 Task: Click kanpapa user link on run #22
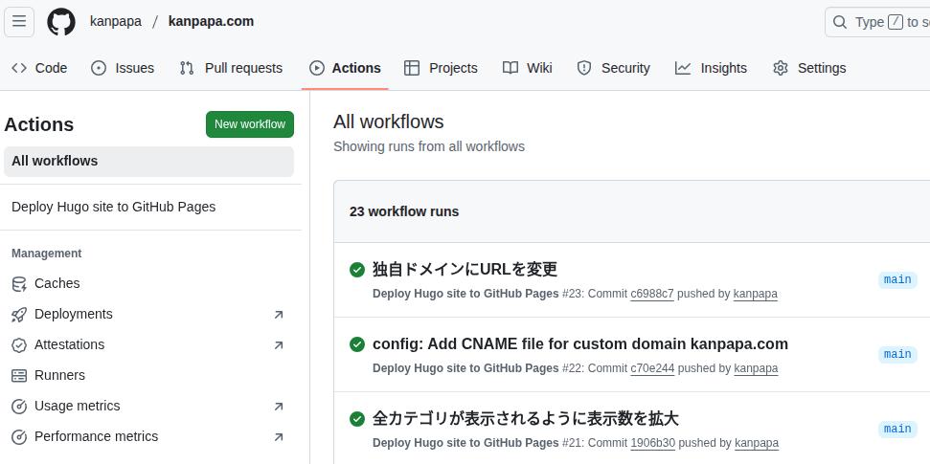point(757,368)
